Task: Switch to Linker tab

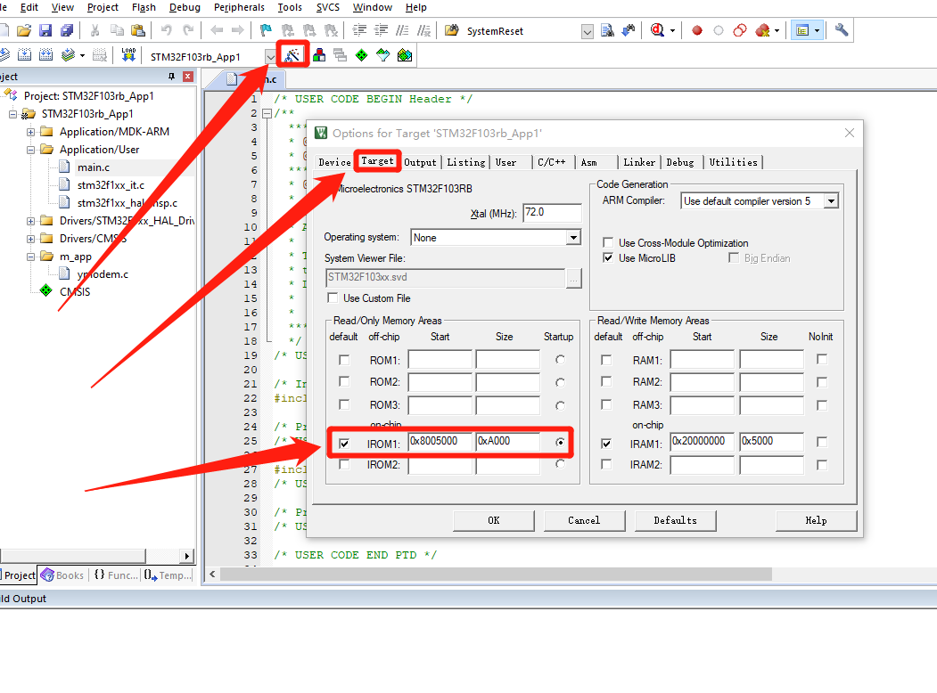Action: 639,162
